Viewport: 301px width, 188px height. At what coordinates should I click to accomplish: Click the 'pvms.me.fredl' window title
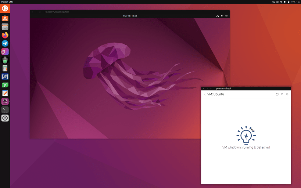click(x=223, y=88)
